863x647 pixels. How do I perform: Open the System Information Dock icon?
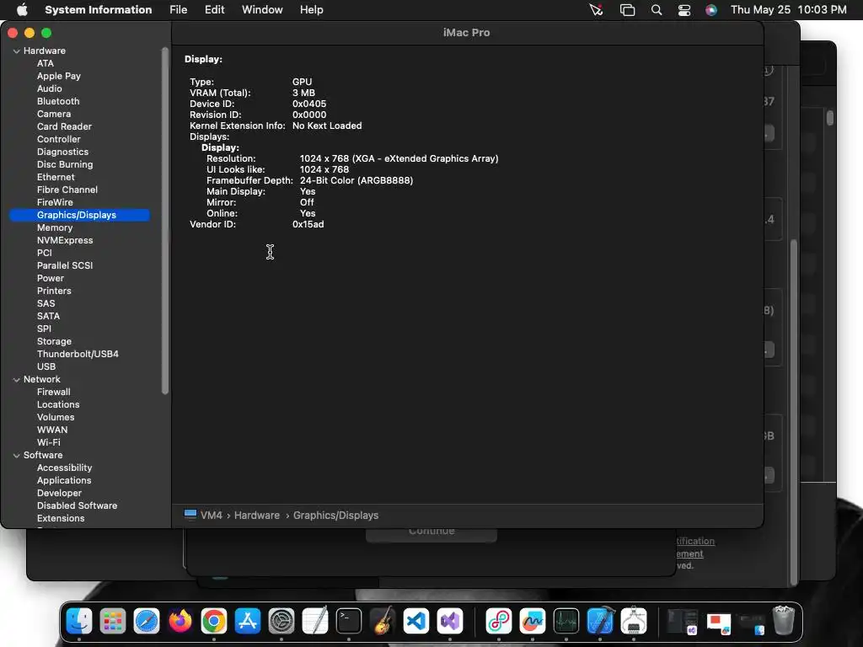pyautogui.click(x=634, y=621)
